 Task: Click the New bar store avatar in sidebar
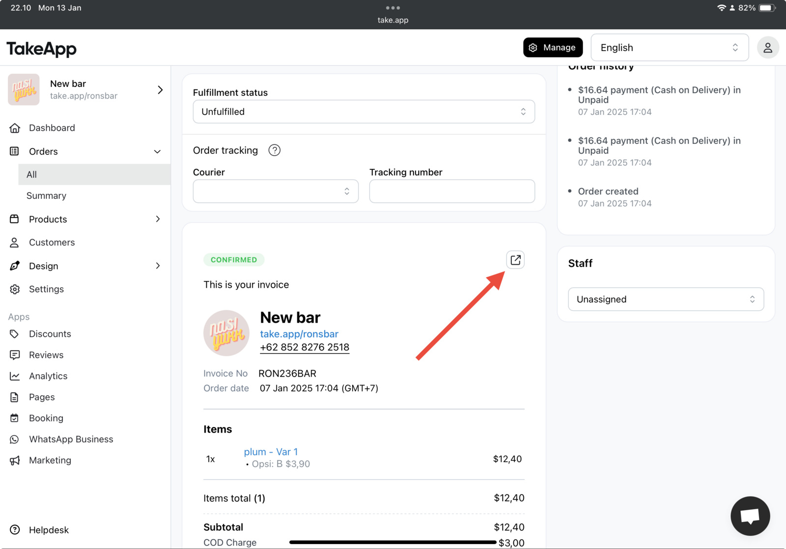coord(24,89)
